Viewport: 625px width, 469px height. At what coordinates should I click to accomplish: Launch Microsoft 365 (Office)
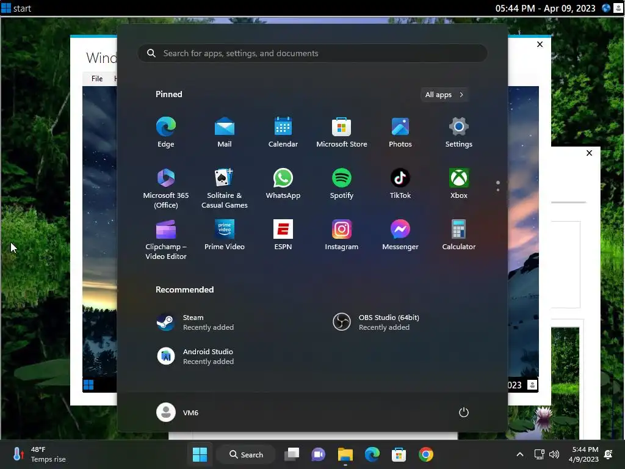166,189
